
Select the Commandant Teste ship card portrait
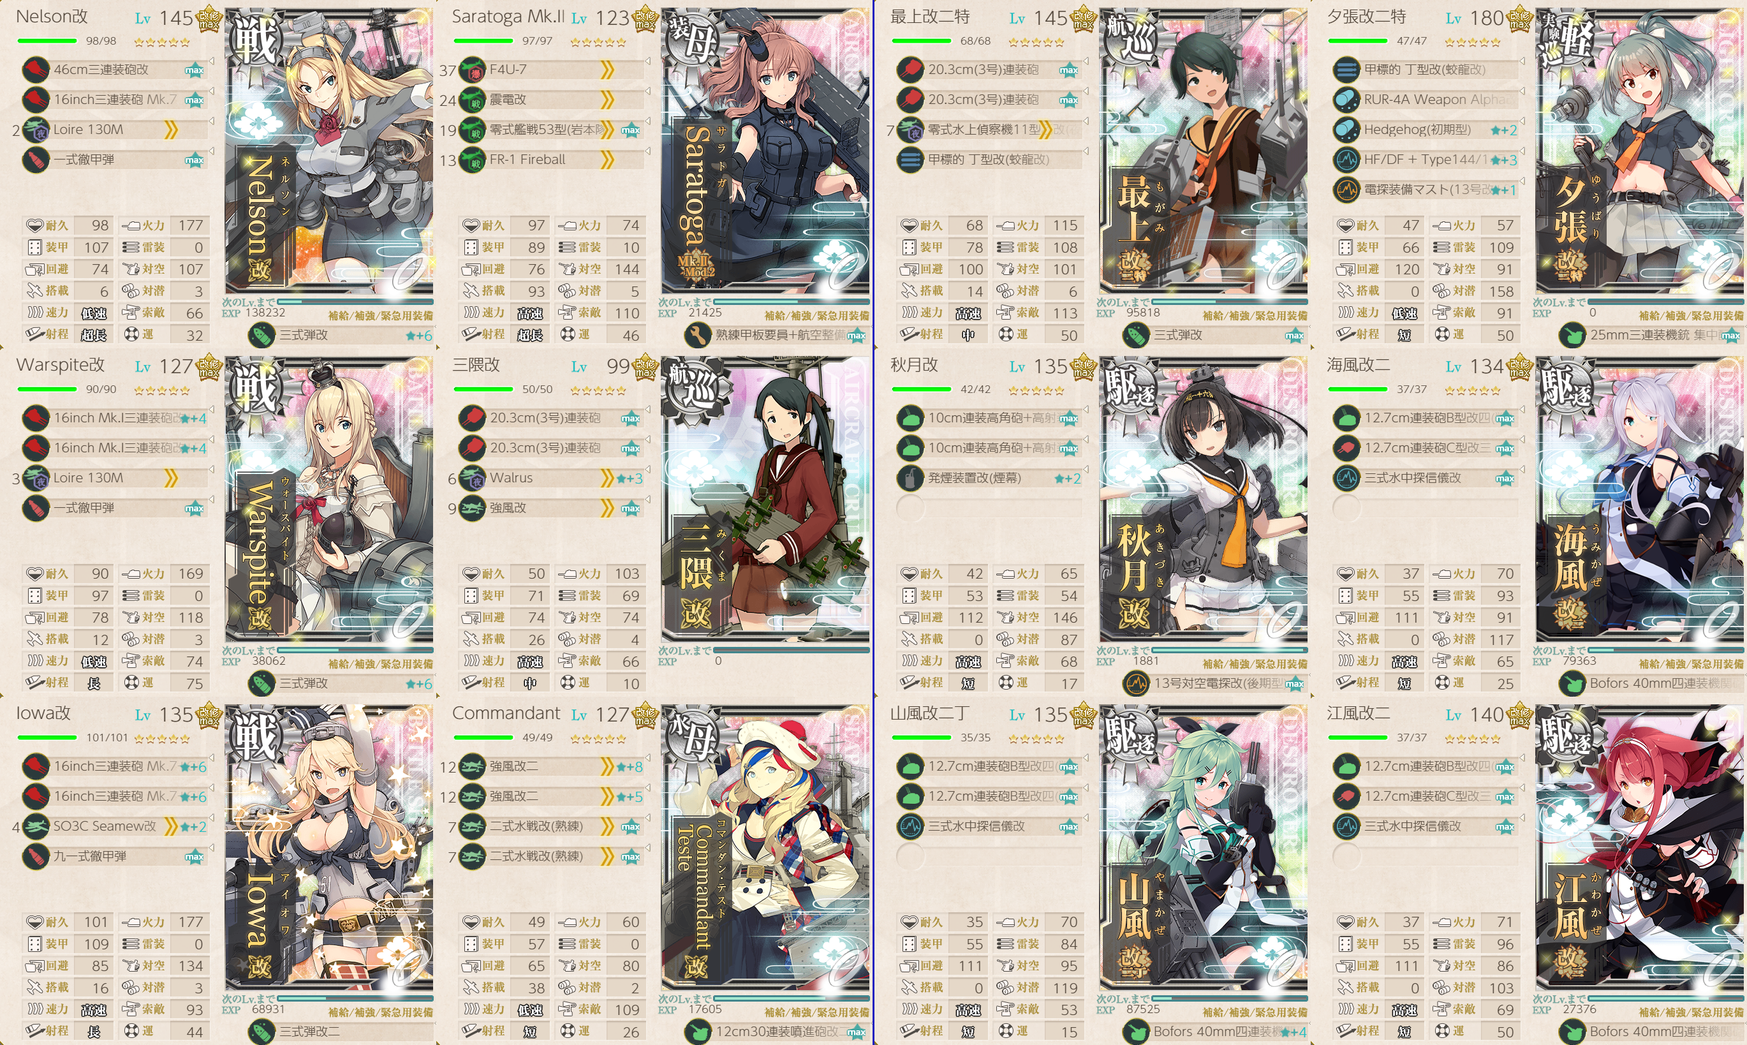tap(765, 847)
